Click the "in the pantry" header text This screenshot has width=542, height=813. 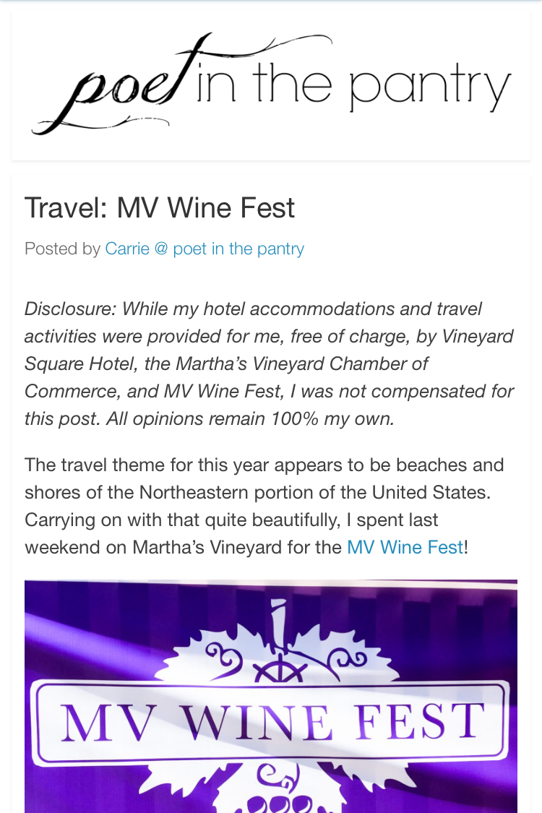coord(353,87)
